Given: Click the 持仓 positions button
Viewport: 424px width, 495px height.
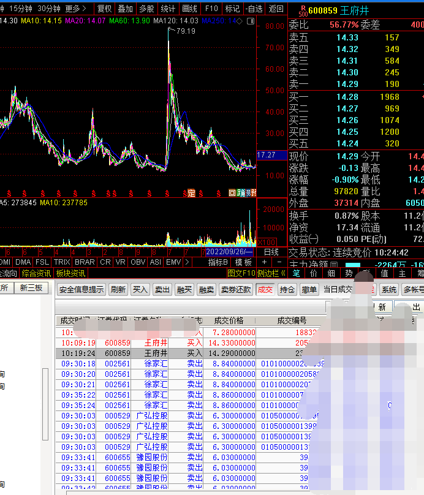Looking at the screenshot, I should tap(287, 290).
